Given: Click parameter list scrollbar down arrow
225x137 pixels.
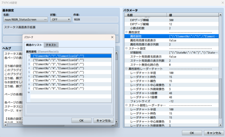Looking at the screenshot, I should pyautogui.click(x=220, y=125).
